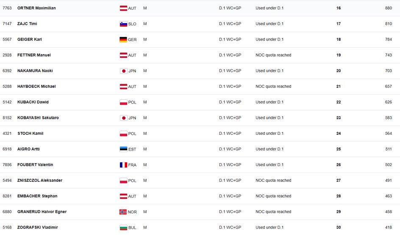Select athlete name STOCH Kamil
Viewport: 400px width, 235px height.
(30, 134)
